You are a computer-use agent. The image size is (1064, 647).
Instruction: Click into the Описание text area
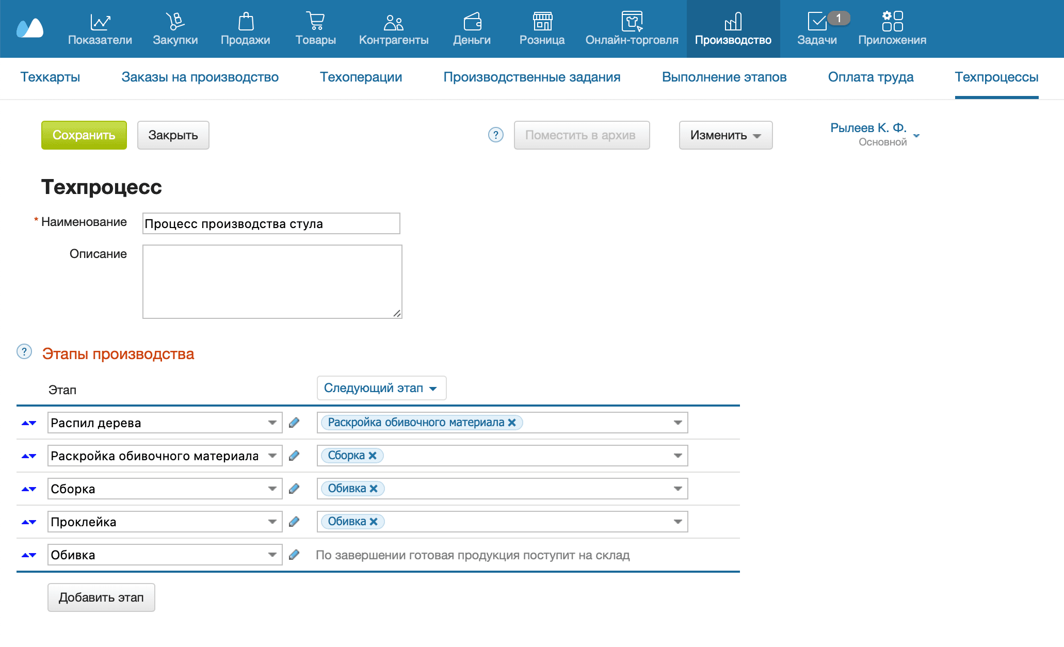(x=272, y=282)
